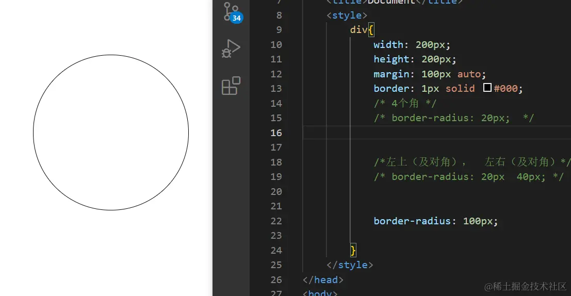Open the Extensions view
Image resolution: width=571 pixels, height=296 pixels.
click(x=231, y=86)
